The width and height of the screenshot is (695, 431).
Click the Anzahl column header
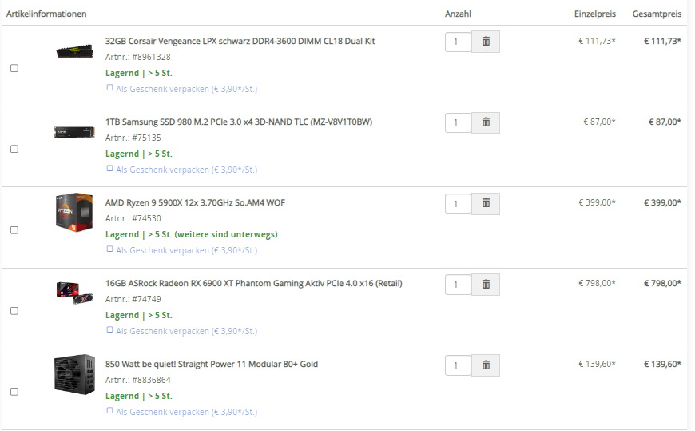pos(458,14)
